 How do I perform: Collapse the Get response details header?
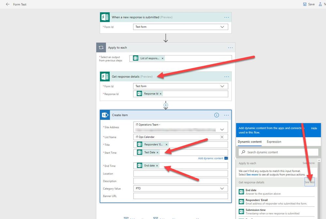coord(166,76)
